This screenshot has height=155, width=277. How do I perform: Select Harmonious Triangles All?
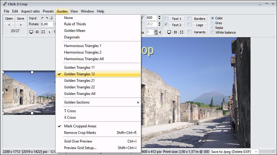pyautogui.click(x=98, y=59)
